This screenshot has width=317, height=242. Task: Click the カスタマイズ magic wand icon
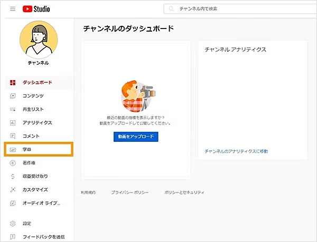pos(13,190)
